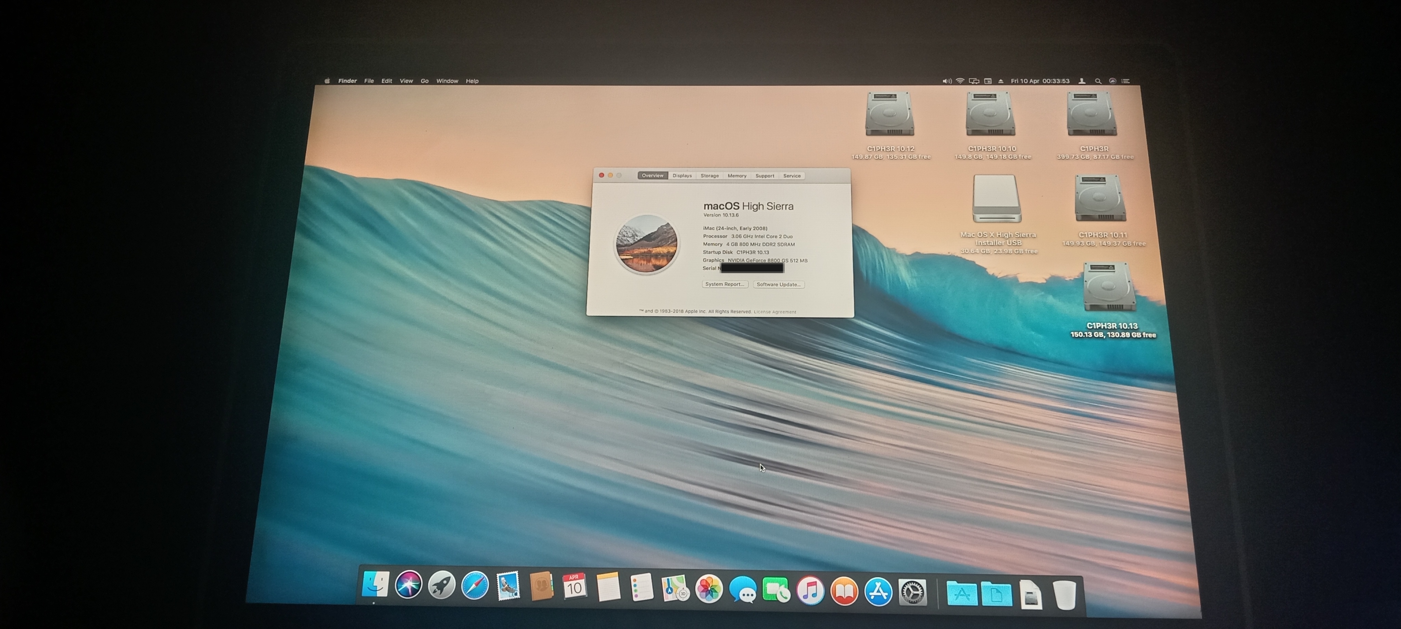This screenshot has width=1401, height=629.
Task: Open the Finder menu
Action: (348, 81)
